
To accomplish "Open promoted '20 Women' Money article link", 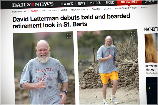I will pos(151,68).
